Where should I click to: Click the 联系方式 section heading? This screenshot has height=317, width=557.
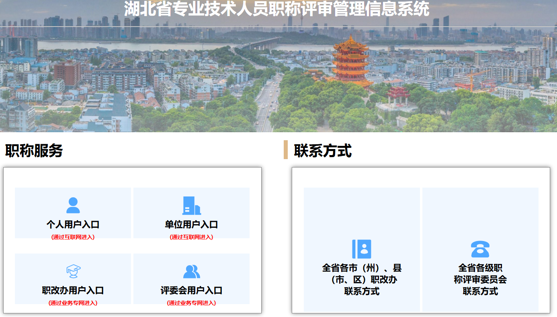(x=323, y=151)
